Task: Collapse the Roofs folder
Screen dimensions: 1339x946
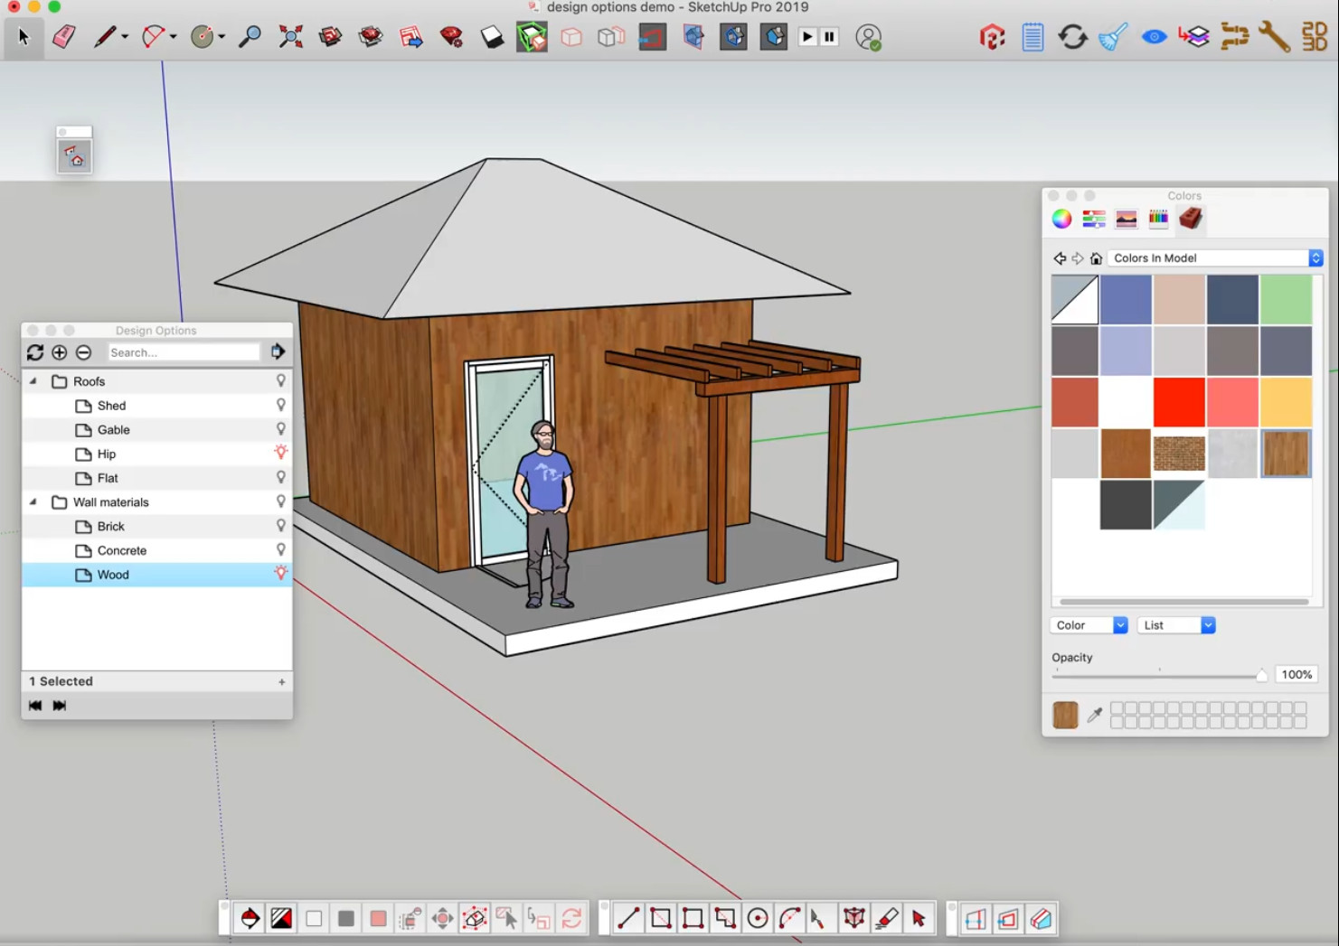Action: [33, 381]
